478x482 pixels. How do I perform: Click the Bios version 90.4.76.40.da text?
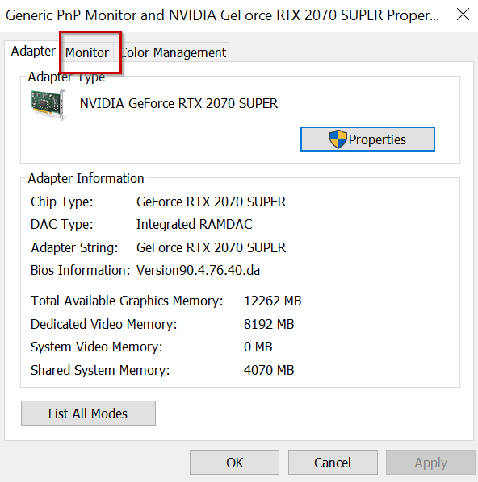point(198,271)
